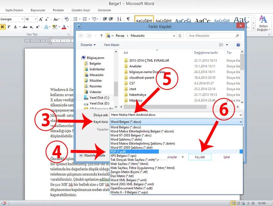
Task: Select Masaüstü in navigation tree
Action: [96, 75]
